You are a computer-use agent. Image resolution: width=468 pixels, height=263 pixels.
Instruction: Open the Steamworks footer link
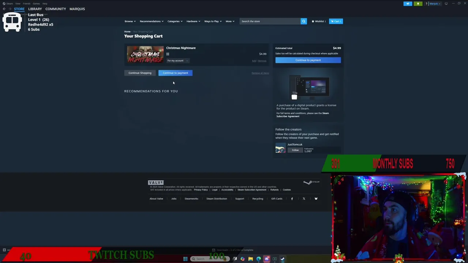point(191,199)
